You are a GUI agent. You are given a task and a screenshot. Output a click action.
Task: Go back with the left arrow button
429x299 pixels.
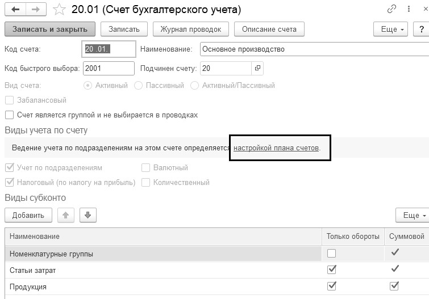coord(15,10)
